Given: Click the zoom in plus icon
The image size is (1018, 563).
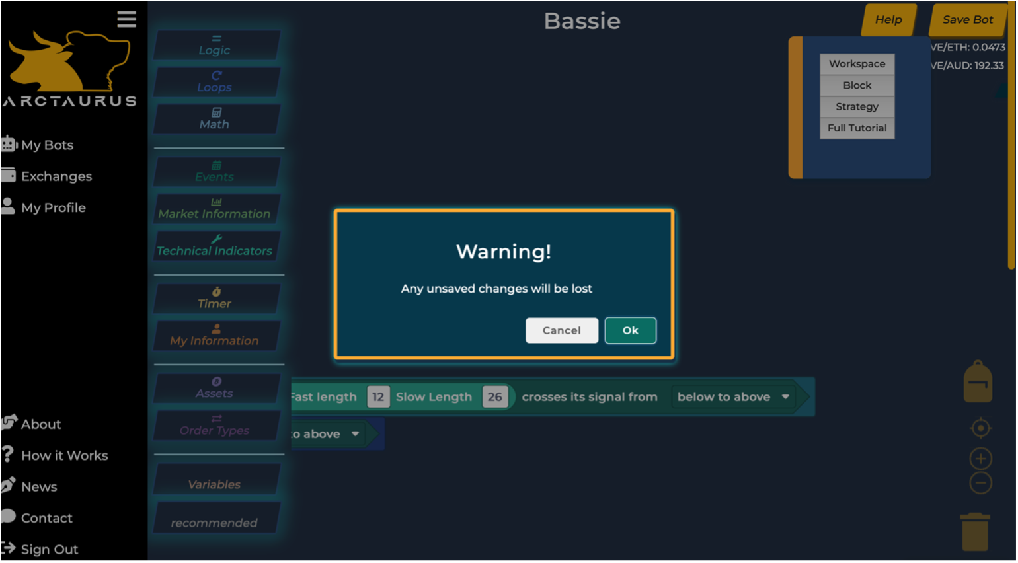Looking at the screenshot, I should tap(980, 459).
